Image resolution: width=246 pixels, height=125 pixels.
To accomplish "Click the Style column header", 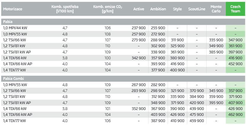I will click(177, 9).
